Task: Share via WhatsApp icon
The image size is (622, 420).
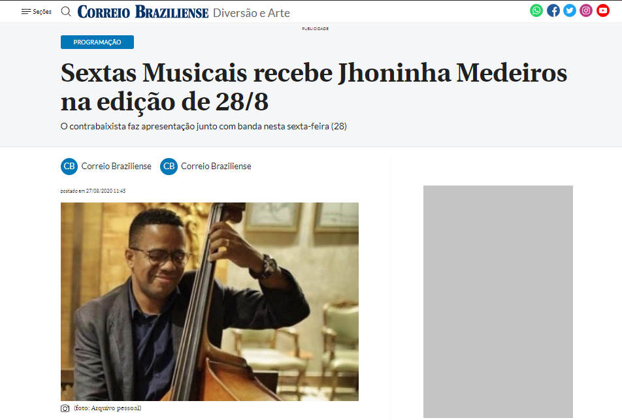Action: [x=536, y=10]
